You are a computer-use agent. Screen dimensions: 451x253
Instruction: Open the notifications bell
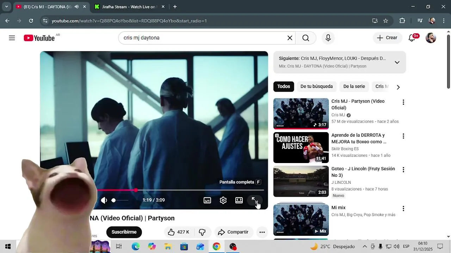click(x=412, y=38)
